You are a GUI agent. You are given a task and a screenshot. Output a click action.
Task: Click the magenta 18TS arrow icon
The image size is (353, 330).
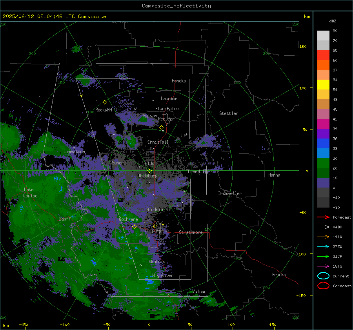323,266
